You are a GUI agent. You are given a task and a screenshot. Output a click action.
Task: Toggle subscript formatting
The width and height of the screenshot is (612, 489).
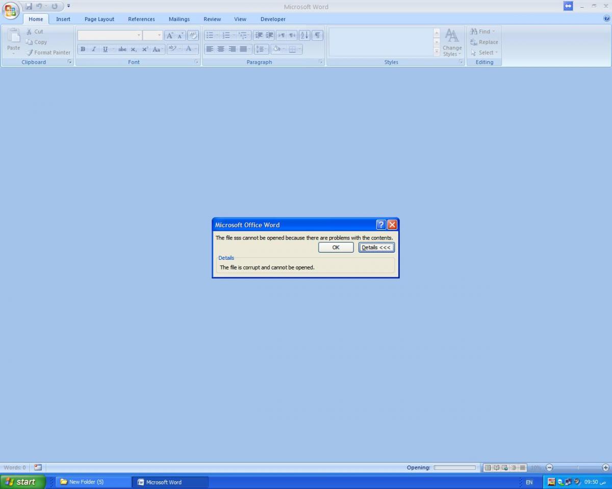(x=134, y=49)
